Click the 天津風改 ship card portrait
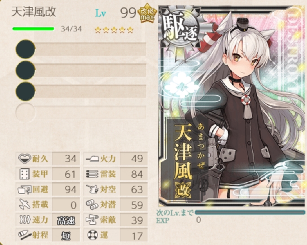The width and height of the screenshot is (307, 245). click(232, 106)
